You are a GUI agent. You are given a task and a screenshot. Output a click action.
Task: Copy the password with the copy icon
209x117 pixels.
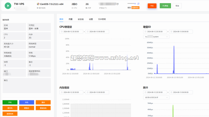138,4
